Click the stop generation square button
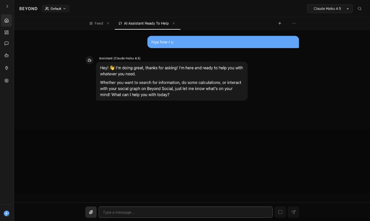 tap(280, 212)
